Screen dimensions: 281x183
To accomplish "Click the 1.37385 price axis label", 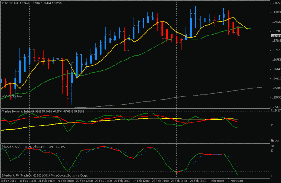I will tap(276, 41).
